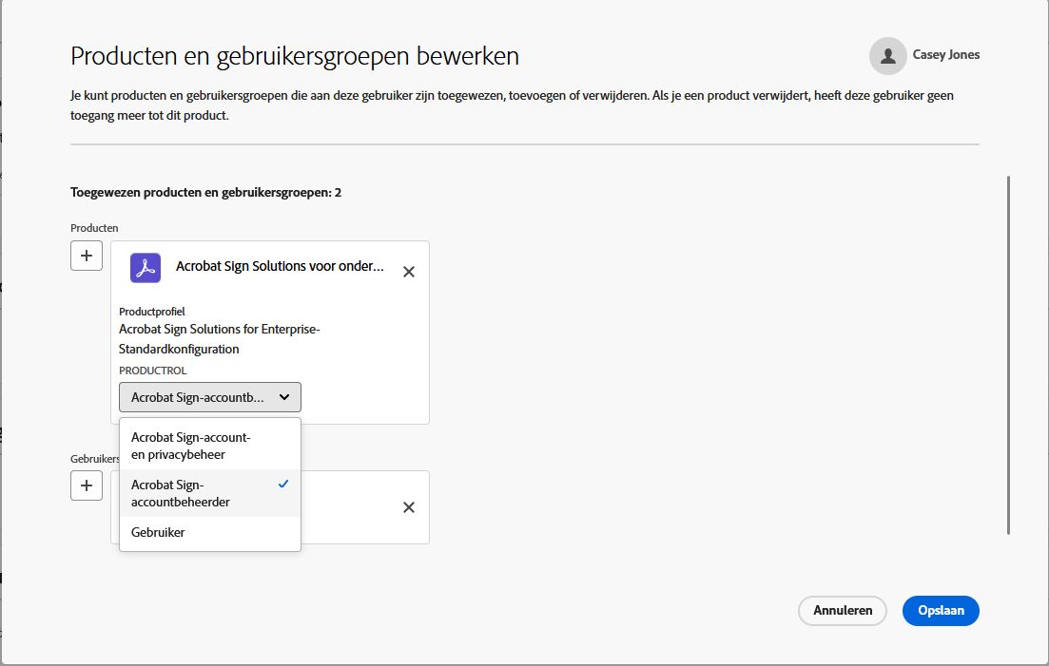Click Casey Jones profile avatar

pos(887,55)
